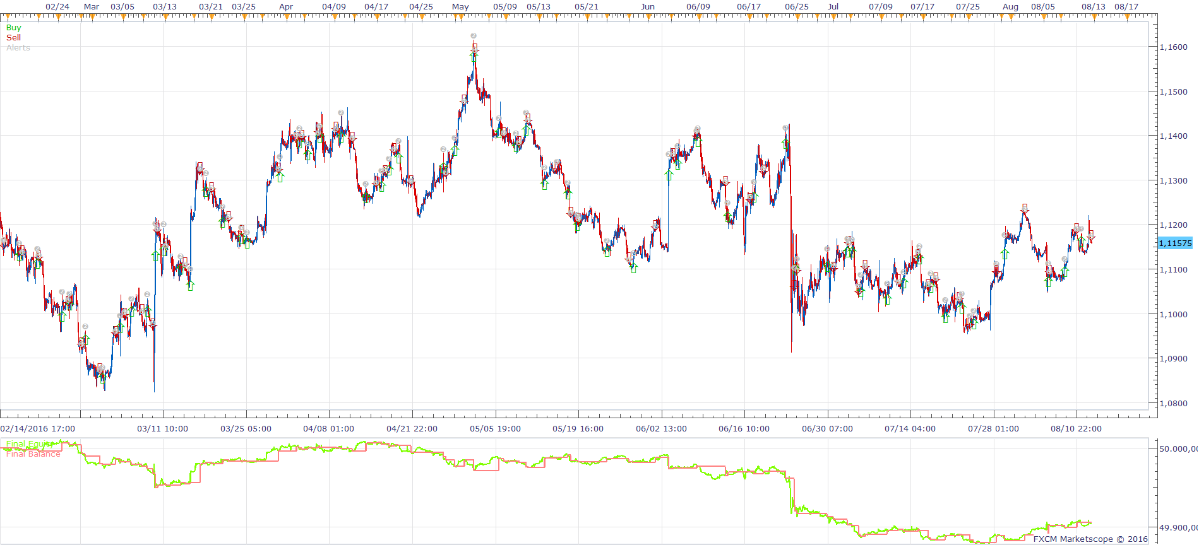This screenshot has height=545, width=1199.
Task: Click the 06/02 13:00 time label
Action: click(x=661, y=429)
